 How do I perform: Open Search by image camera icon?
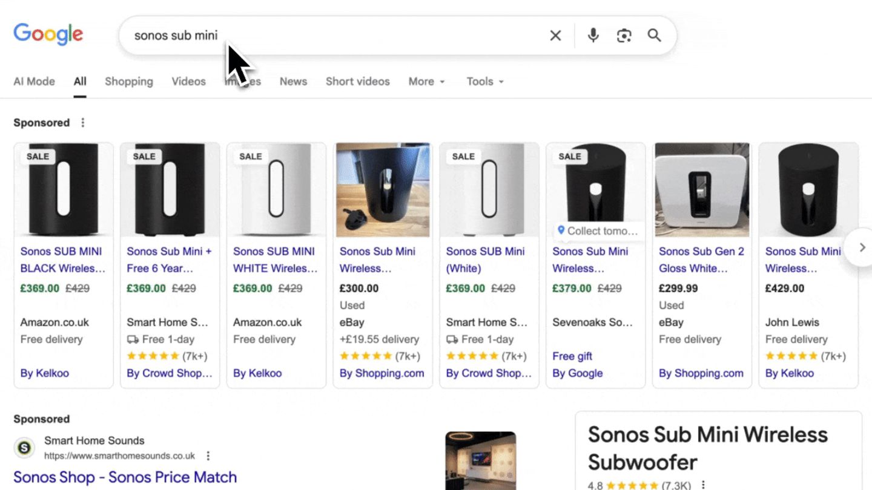click(624, 36)
